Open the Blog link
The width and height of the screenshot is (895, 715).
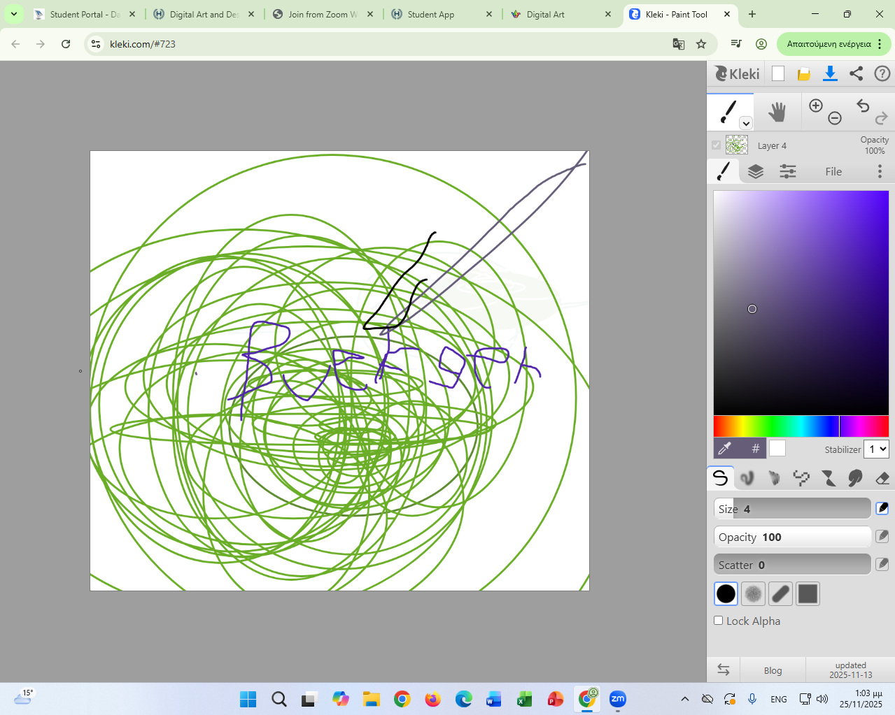(773, 670)
